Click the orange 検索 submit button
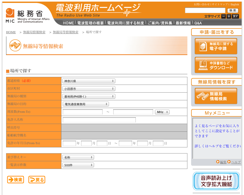 tap(16, 180)
